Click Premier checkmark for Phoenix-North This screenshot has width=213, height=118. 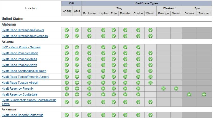point(125,65)
